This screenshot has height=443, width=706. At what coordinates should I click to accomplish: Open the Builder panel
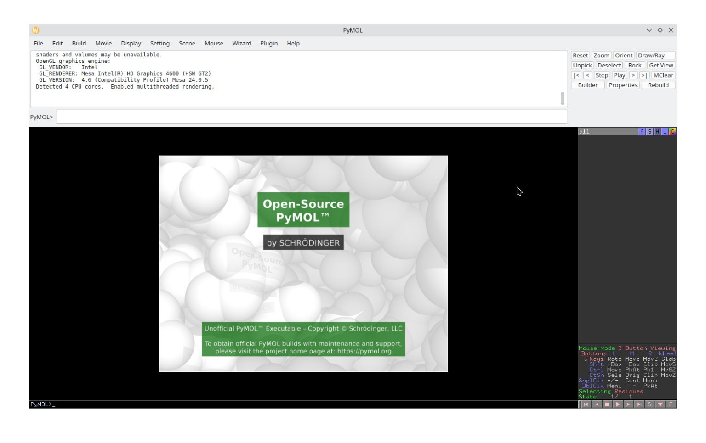click(x=588, y=85)
